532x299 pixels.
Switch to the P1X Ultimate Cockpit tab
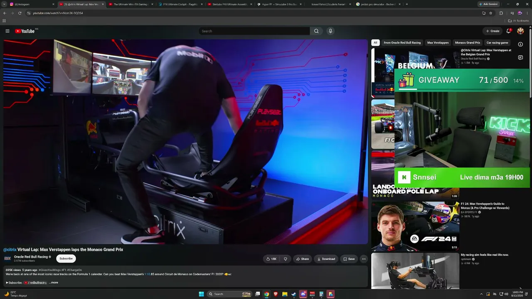tap(180, 4)
